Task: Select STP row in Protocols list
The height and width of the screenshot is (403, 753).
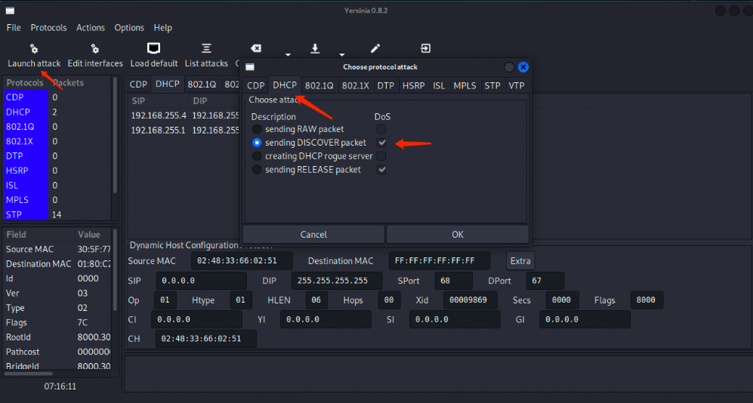Action: click(x=57, y=214)
